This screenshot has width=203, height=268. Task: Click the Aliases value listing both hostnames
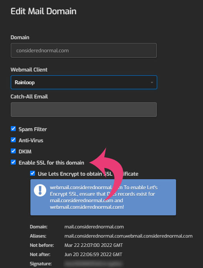coord(128,236)
